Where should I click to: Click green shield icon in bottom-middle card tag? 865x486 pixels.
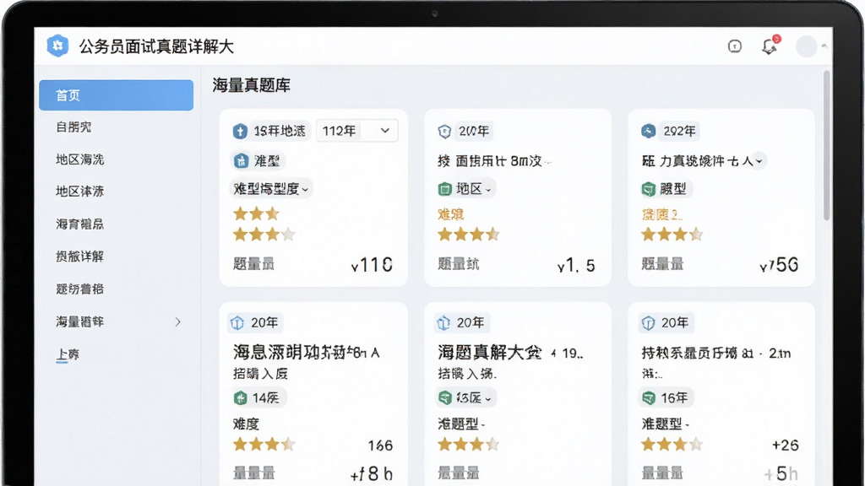(x=445, y=397)
